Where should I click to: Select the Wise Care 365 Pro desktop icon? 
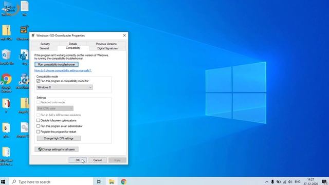coord(6,156)
